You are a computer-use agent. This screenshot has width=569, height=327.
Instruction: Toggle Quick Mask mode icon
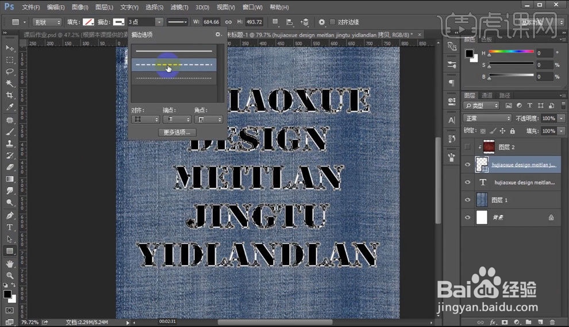[10, 310]
